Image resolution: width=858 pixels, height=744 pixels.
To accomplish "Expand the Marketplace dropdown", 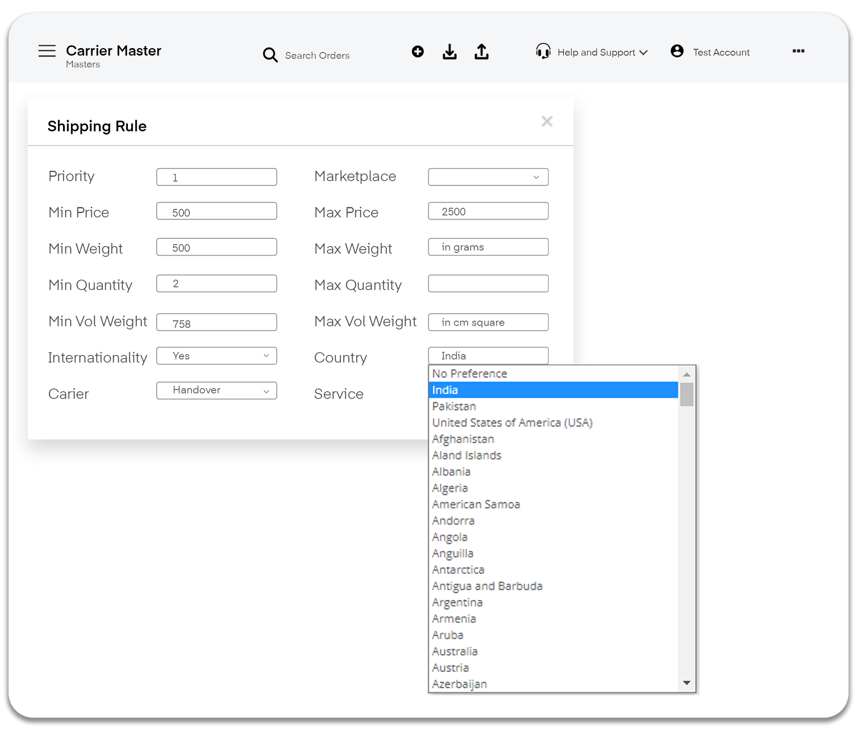I will pos(488,177).
